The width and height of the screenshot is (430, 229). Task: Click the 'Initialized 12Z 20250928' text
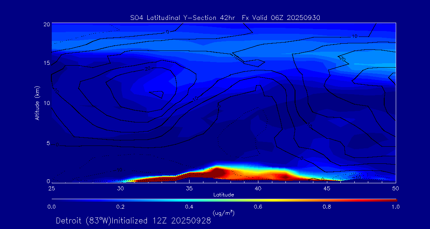tap(161, 221)
